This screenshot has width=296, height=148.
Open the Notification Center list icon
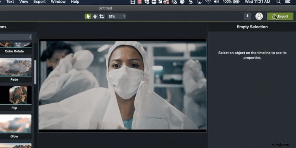click(x=287, y=2)
